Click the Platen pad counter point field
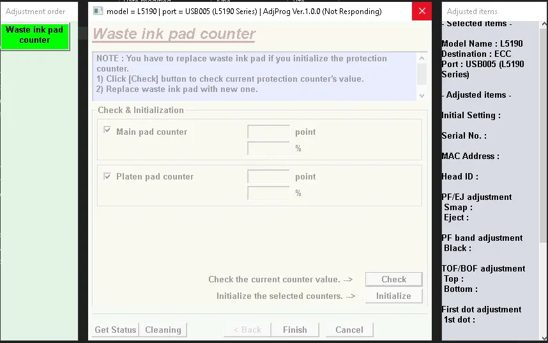 (268, 176)
